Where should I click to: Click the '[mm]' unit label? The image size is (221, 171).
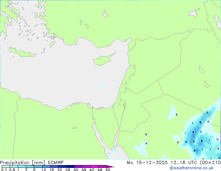38,163
